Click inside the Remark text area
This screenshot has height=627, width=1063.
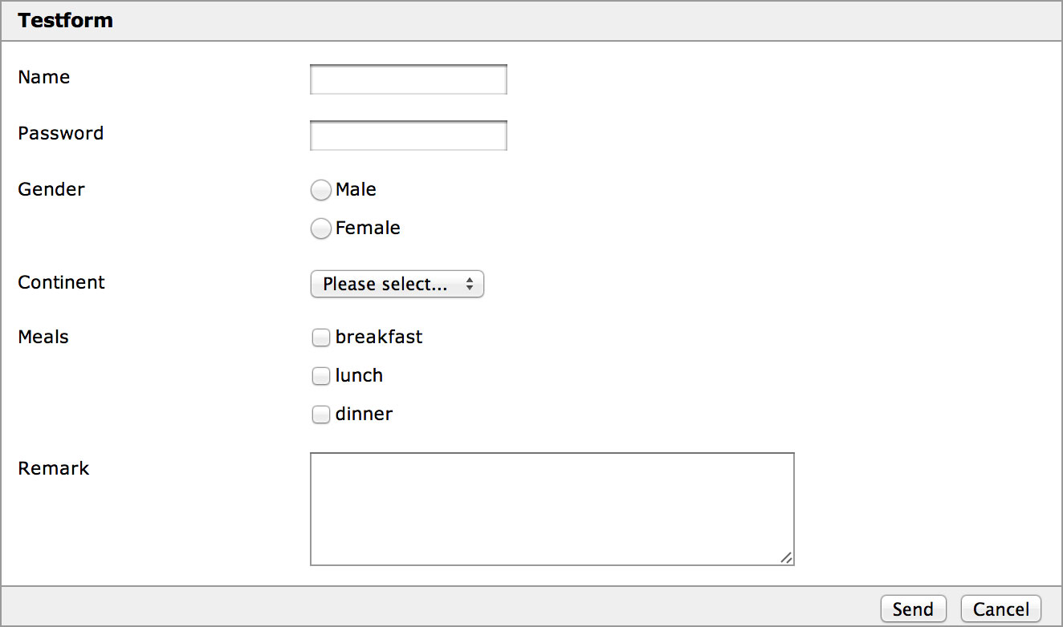pos(552,507)
